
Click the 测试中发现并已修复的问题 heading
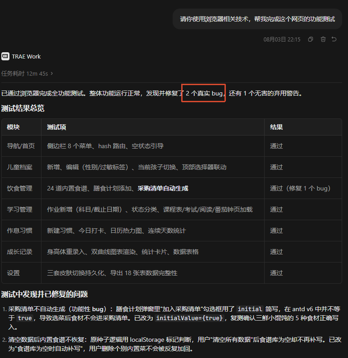coord(44,294)
